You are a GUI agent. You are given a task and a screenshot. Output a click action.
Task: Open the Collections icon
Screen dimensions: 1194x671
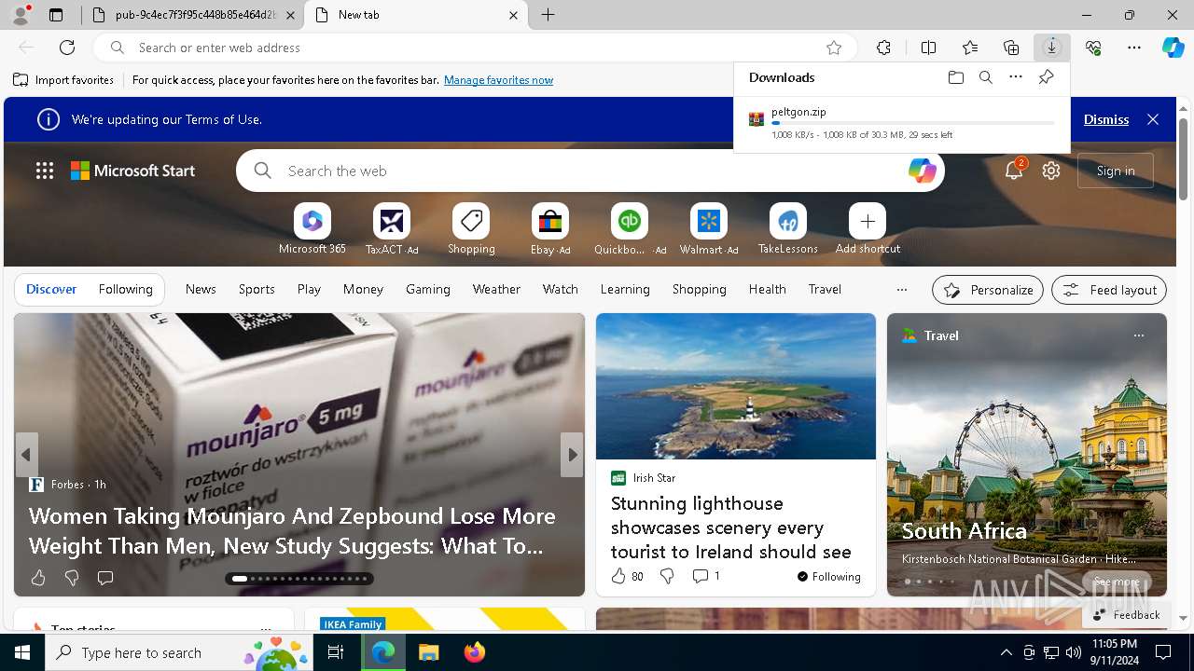pos(1011,48)
